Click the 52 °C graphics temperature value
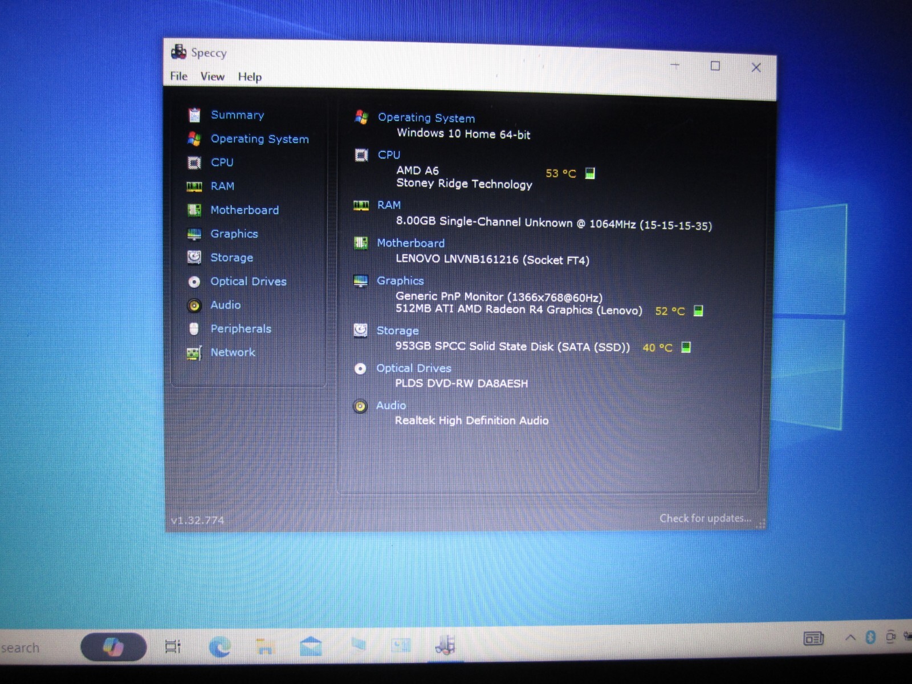Image resolution: width=912 pixels, height=684 pixels. click(x=670, y=311)
